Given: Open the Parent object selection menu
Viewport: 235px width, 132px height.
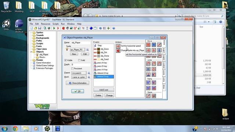Looking at the screenshot, I should 89,73.
